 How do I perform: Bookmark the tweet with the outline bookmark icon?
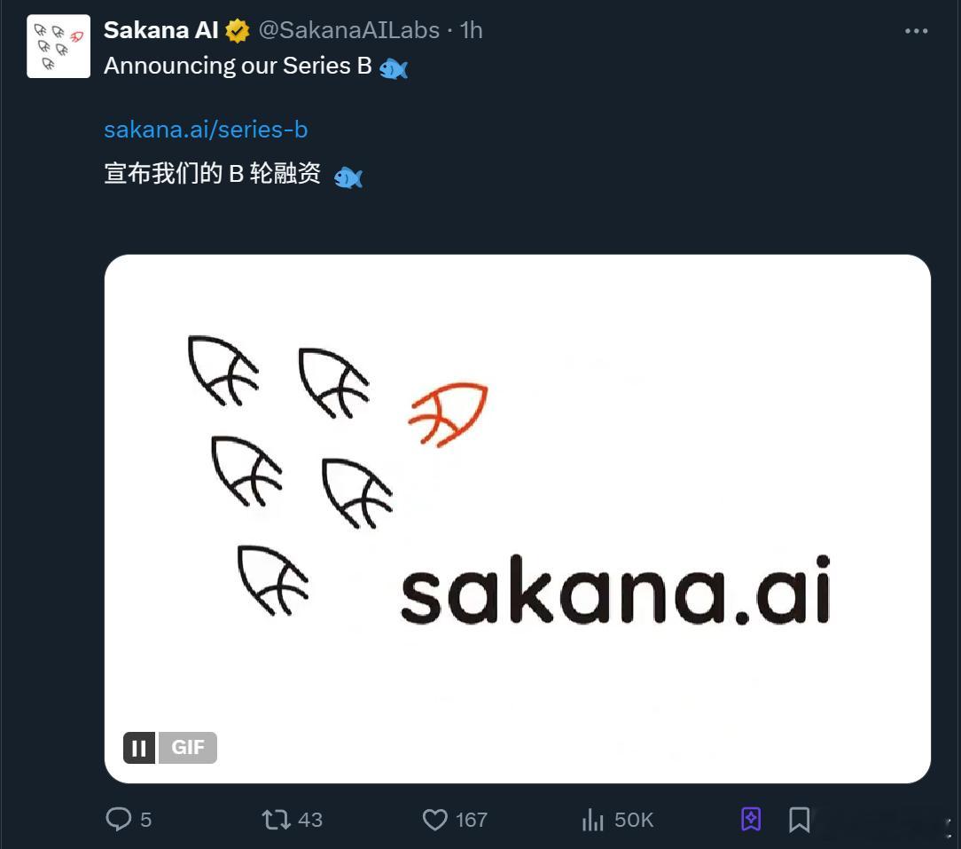(x=798, y=820)
